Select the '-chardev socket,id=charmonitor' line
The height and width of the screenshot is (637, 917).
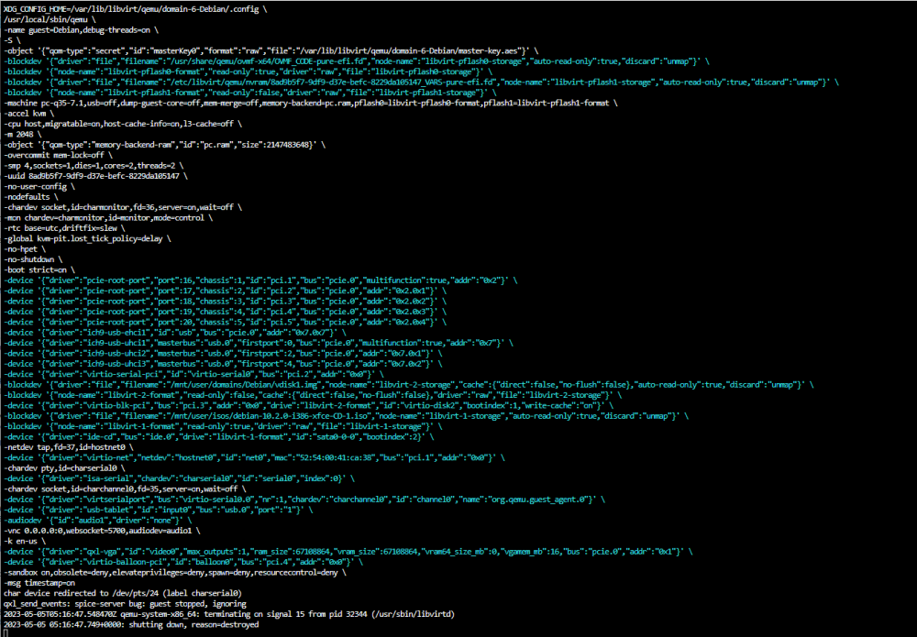[123, 207]
